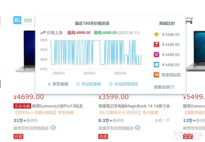This screenshot has height=142, width=205.
Task: Click 查看全部(7) to view all stores
Action: coord(164,87)
